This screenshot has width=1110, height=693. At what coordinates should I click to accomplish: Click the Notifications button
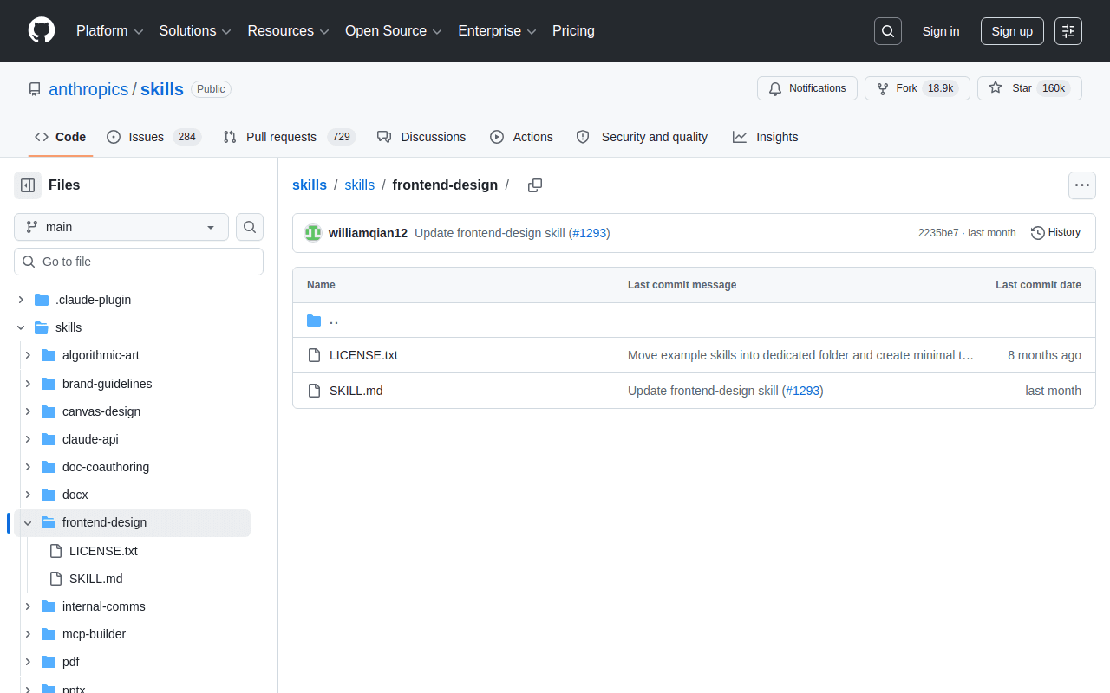pyautogui.click(x=807, y=88)
